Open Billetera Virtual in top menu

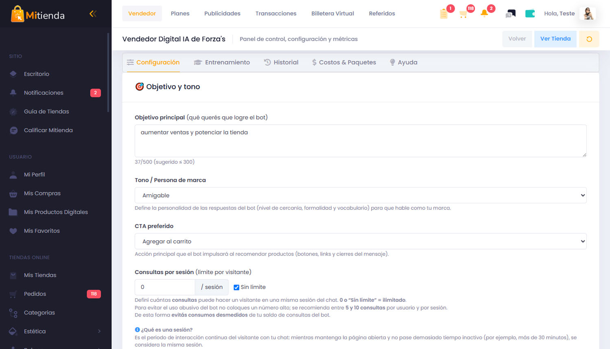pos(333,13)
